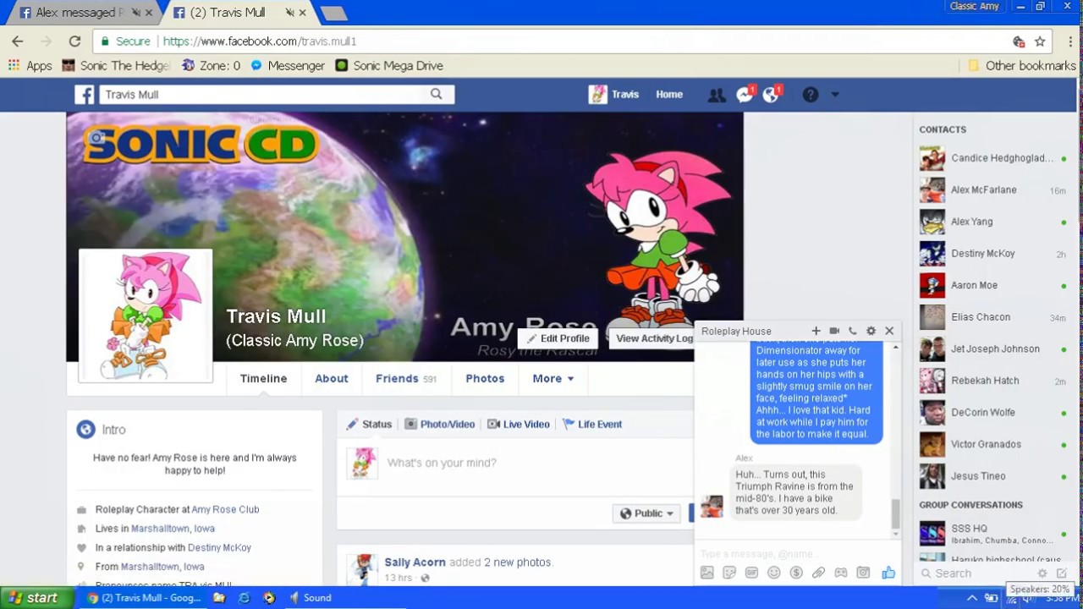Image resolution: width=1083 pixels, height=609 pixels.
Task: Mute the Travis Mull tab speaker icon
Action: 290,13
